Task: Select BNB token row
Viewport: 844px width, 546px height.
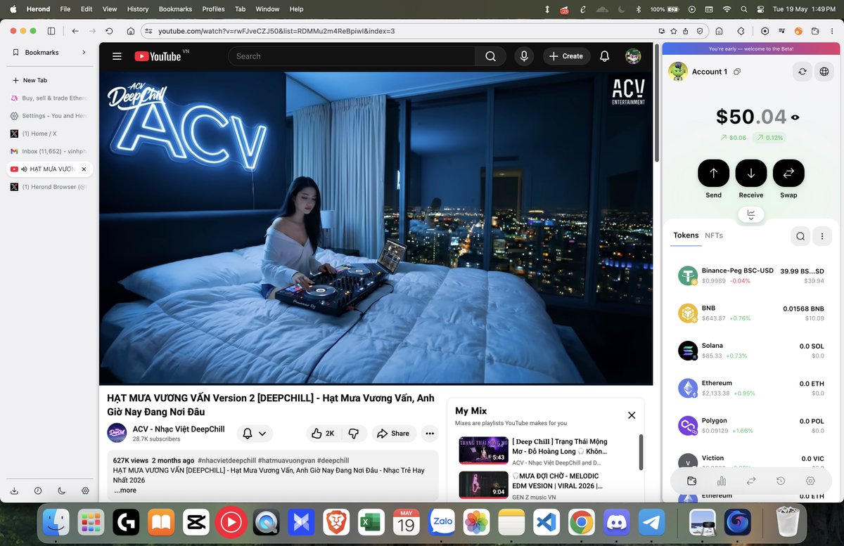Action: pyautogui.click(x=750, y=313)
